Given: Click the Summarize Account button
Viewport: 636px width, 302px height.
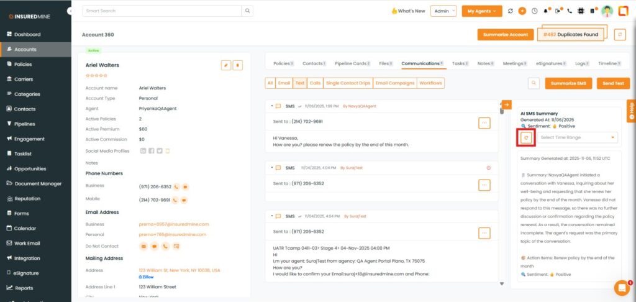Looking at the screenshot, I should click(x=505, y=35).
